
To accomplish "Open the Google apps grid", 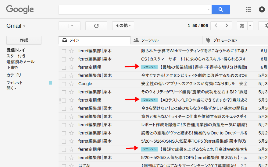I will click(x=248, y=9).
